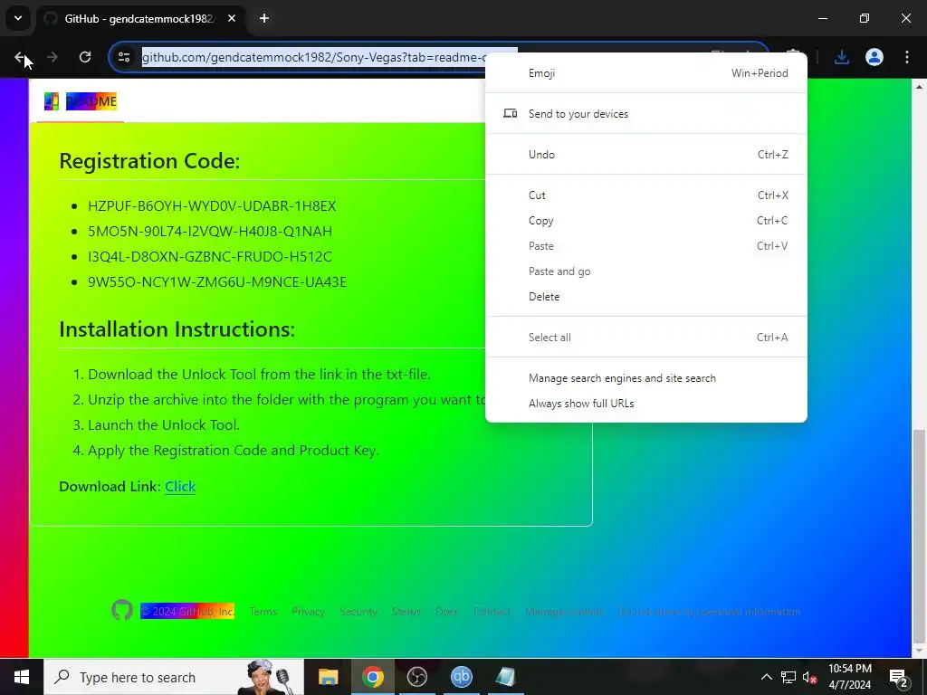Click the scrollbar up arrow
The height and width of the screenshot is (695, 927).
[919, 87]
